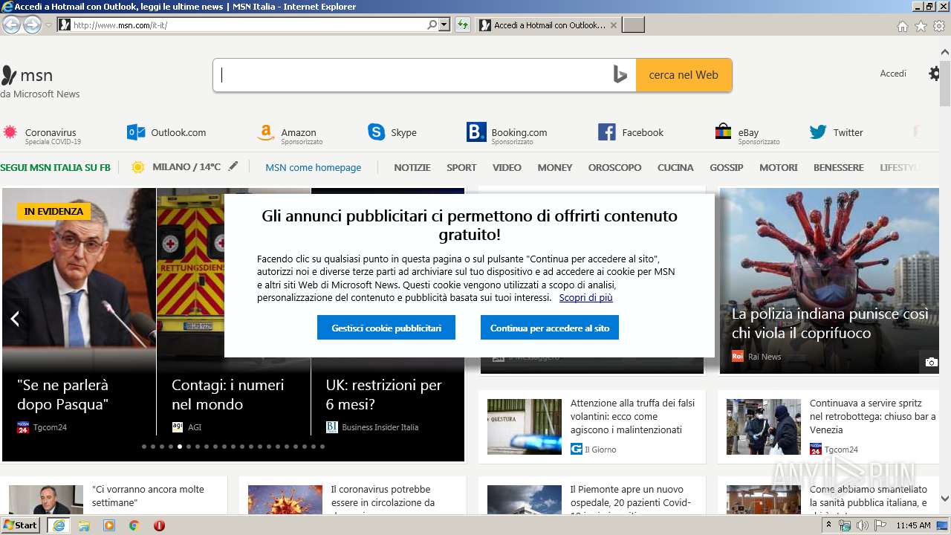Open the Coronavirus COVID-19 special icon
Image resolution: width=951 pixels, height=535 pixels.
click(x=10, y=132)
